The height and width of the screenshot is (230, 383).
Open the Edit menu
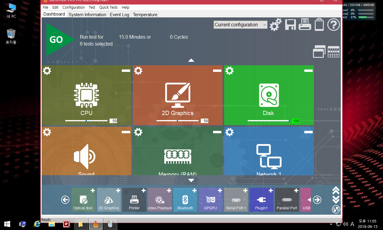(55, 7)
